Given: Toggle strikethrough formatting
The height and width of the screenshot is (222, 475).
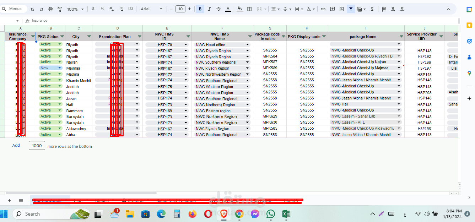Looking at the screenshot, I should tap(218, 9).
